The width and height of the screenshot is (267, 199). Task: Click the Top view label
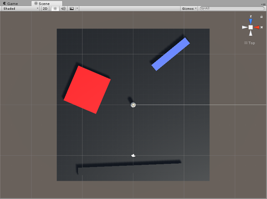tap(252, 43)
